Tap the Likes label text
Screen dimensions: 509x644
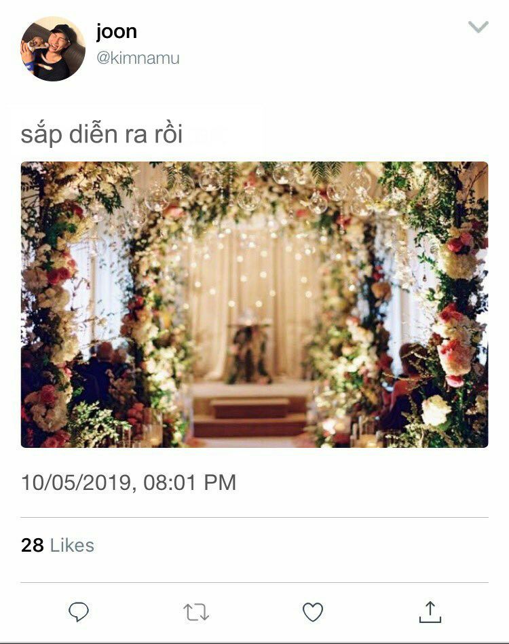tap(73, 546)
